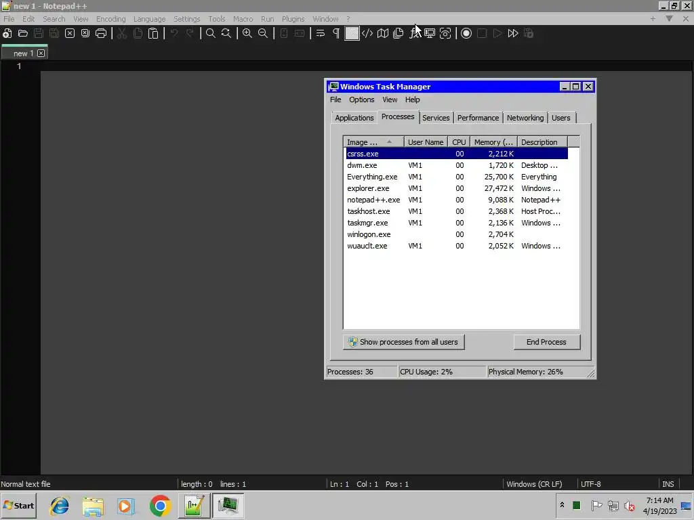Click the Save All toolbar icon

(x=54, y=33)
